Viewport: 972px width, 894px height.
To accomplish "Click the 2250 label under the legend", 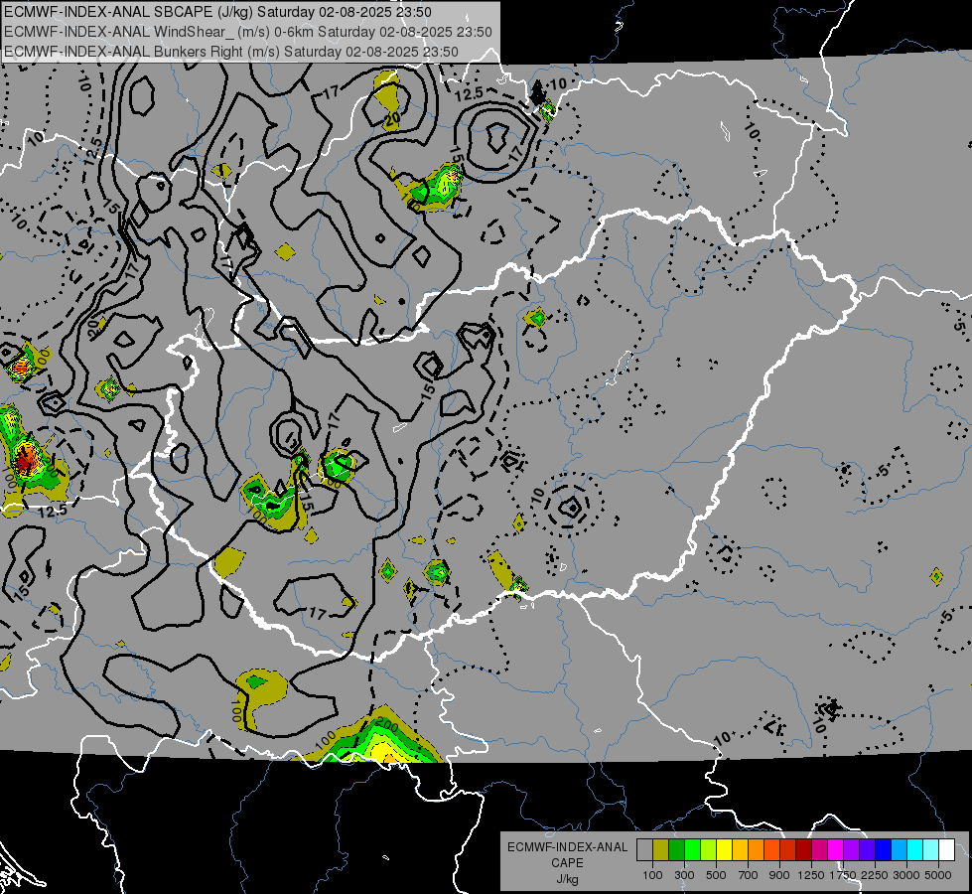I will coord(876,875).
